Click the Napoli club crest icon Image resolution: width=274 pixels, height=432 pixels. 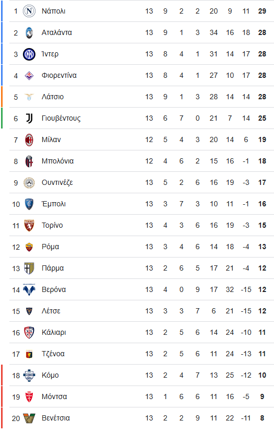click(x=29, y=11)
